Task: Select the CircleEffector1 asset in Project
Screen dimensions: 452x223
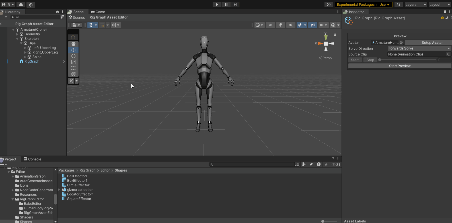Action: pos(79,185)
